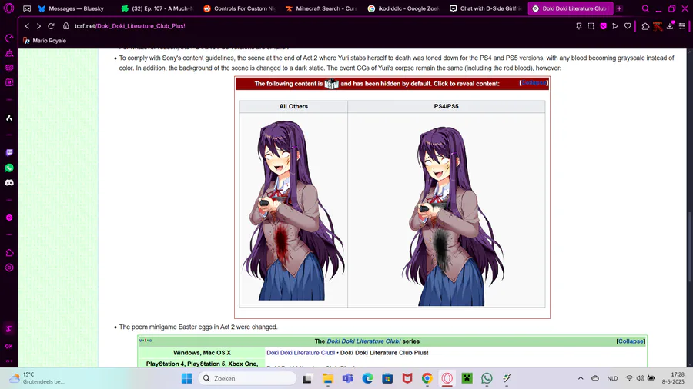This screenshot has width=693, height=389.
Task: Open Google Chrome from the taskbar
Action: (x=427, y=378)
